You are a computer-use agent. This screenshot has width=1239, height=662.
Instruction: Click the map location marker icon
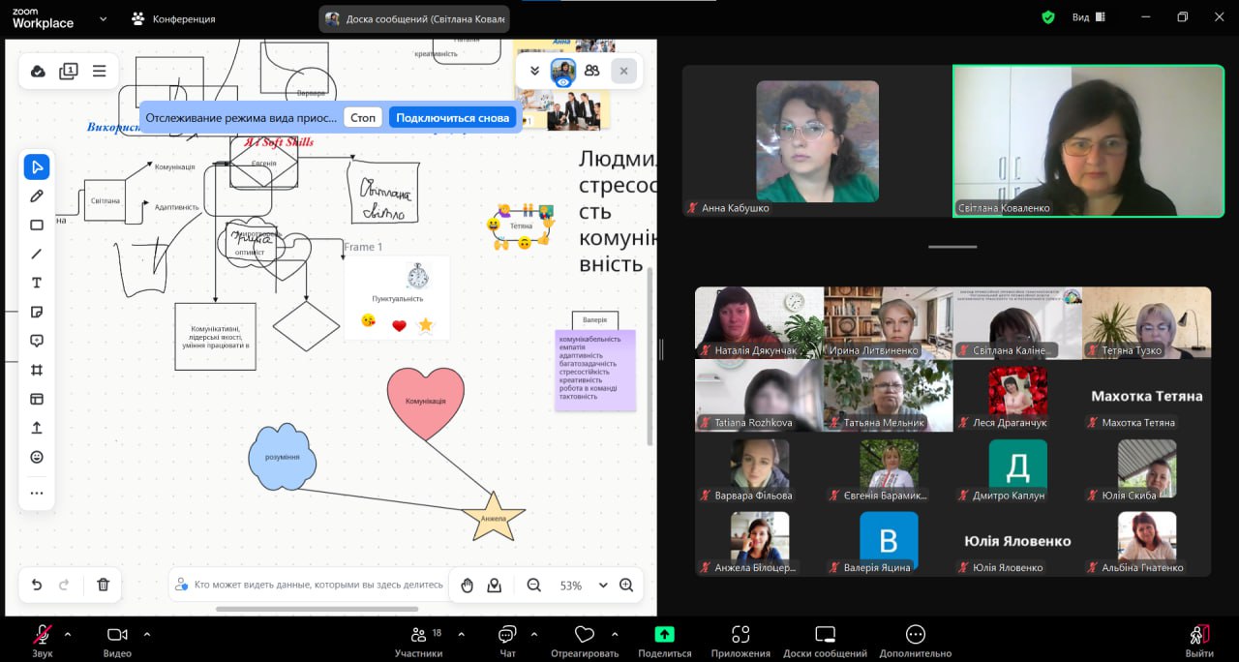tap(495, 585)
